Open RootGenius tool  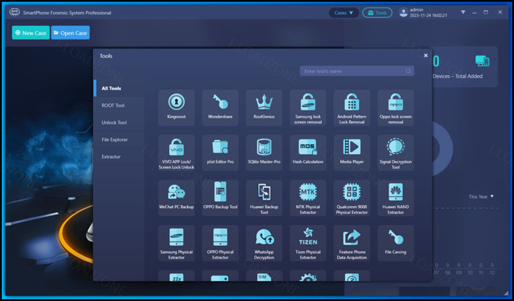pos(264,107)
